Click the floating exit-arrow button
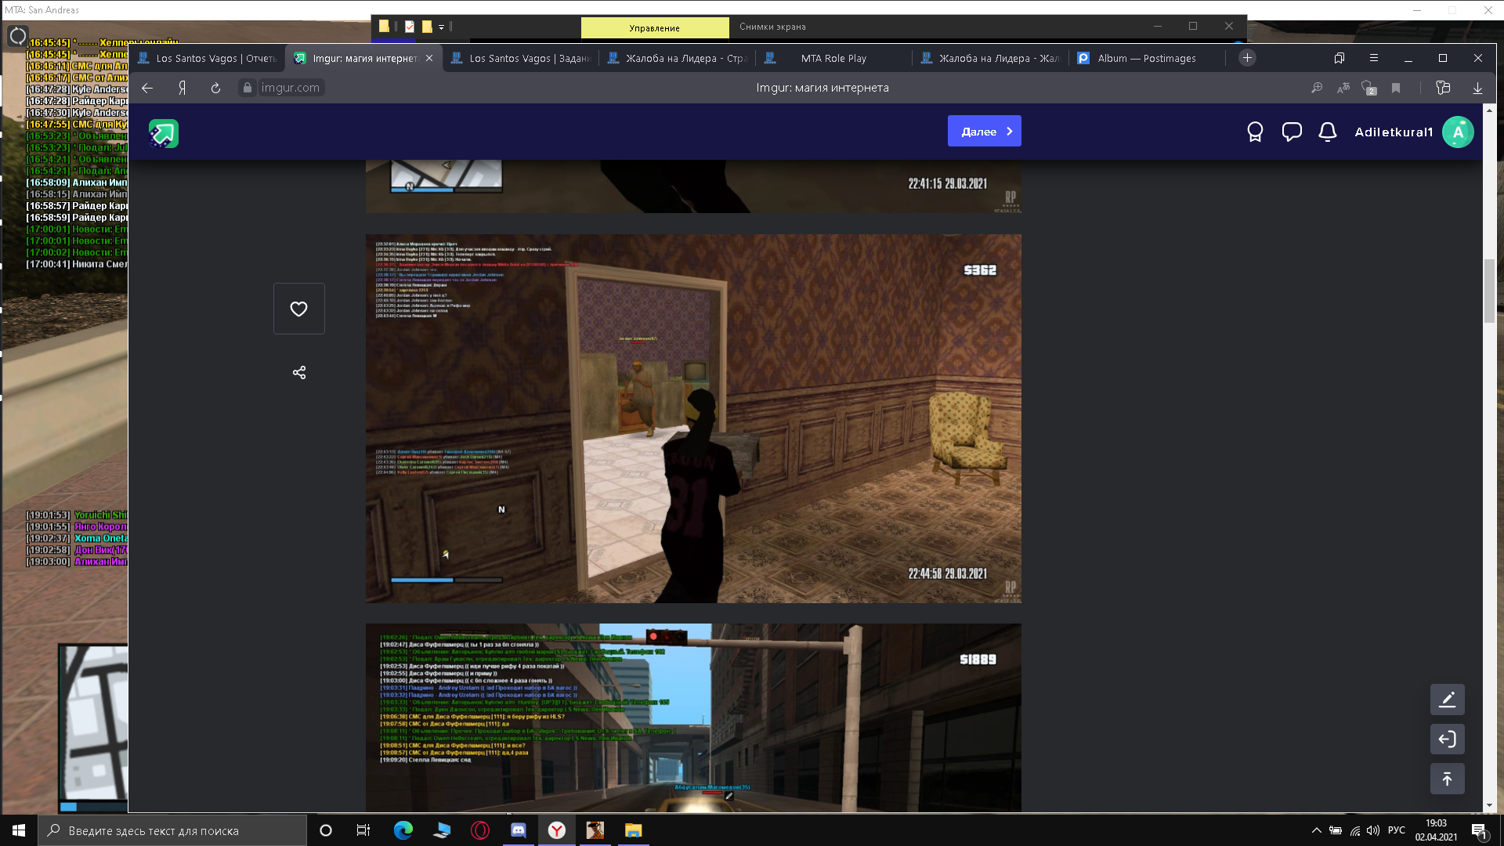 pos(1447,739)
